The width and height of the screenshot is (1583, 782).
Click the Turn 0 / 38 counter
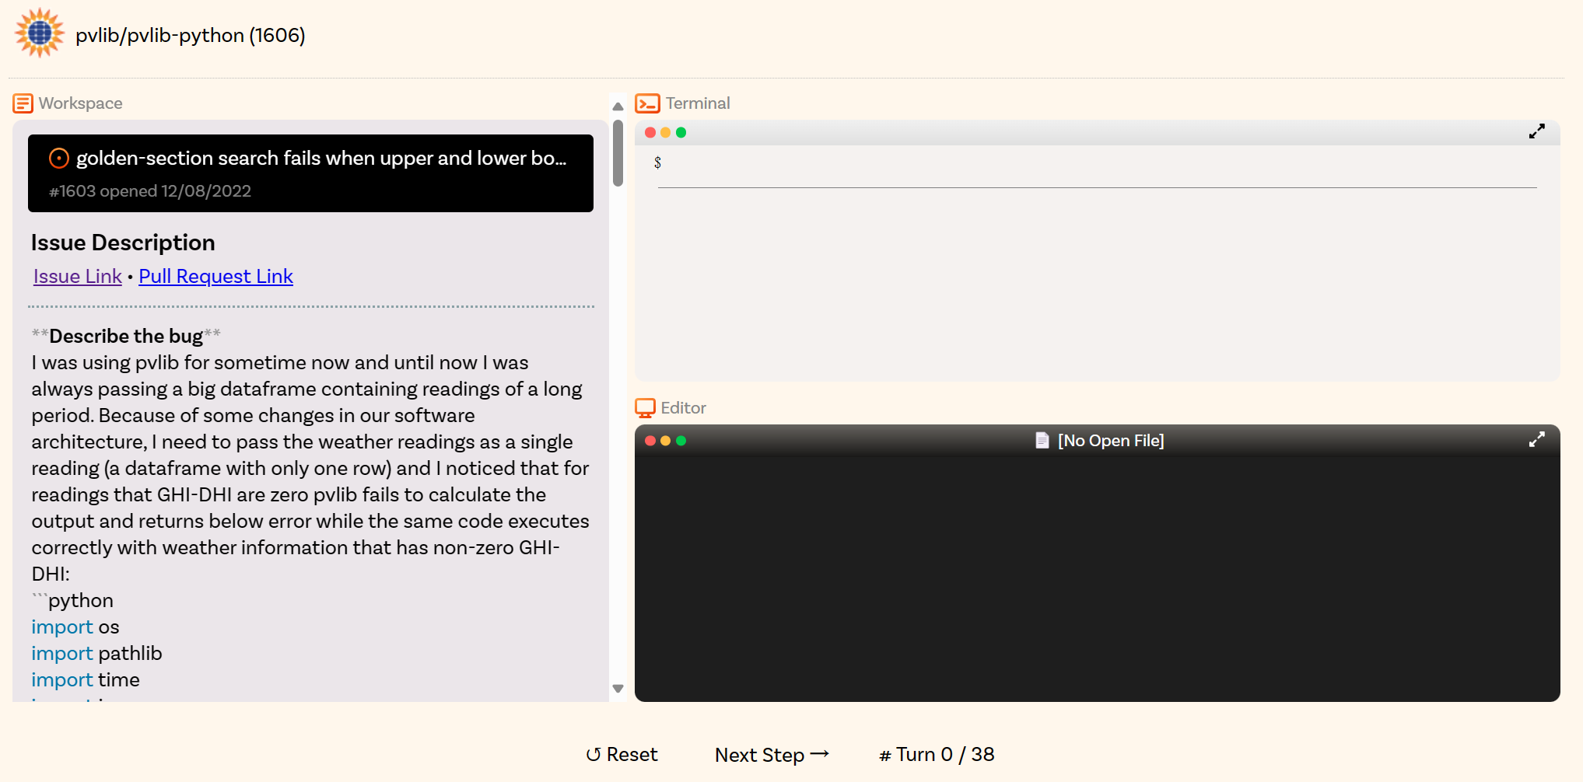[x=937, y=755]
